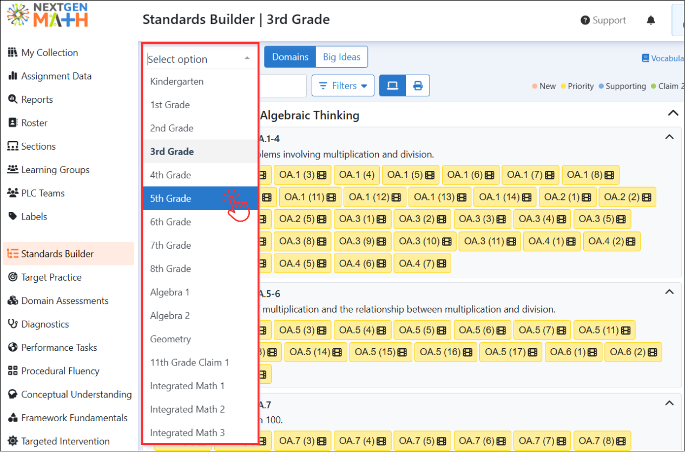Open the OA.2 (1) standard chip

(x=568, y=197)
